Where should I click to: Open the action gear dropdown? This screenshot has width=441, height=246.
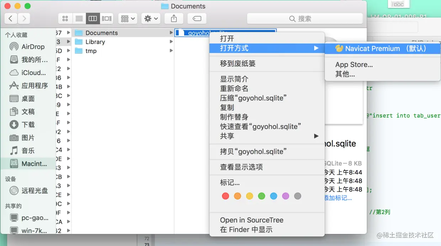151,18
